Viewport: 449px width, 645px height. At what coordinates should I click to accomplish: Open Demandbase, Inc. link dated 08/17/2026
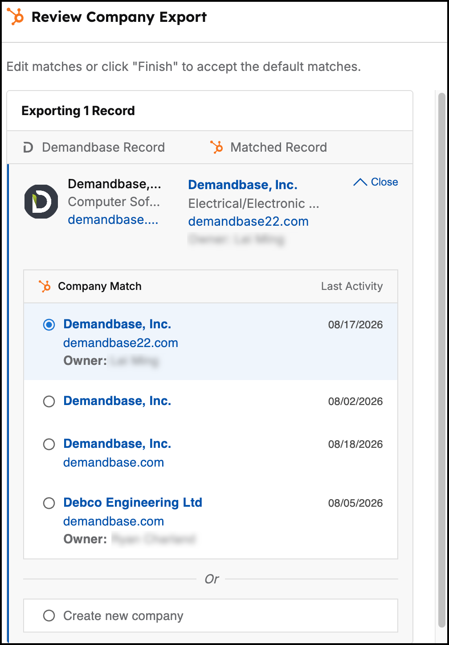(117, 324)
